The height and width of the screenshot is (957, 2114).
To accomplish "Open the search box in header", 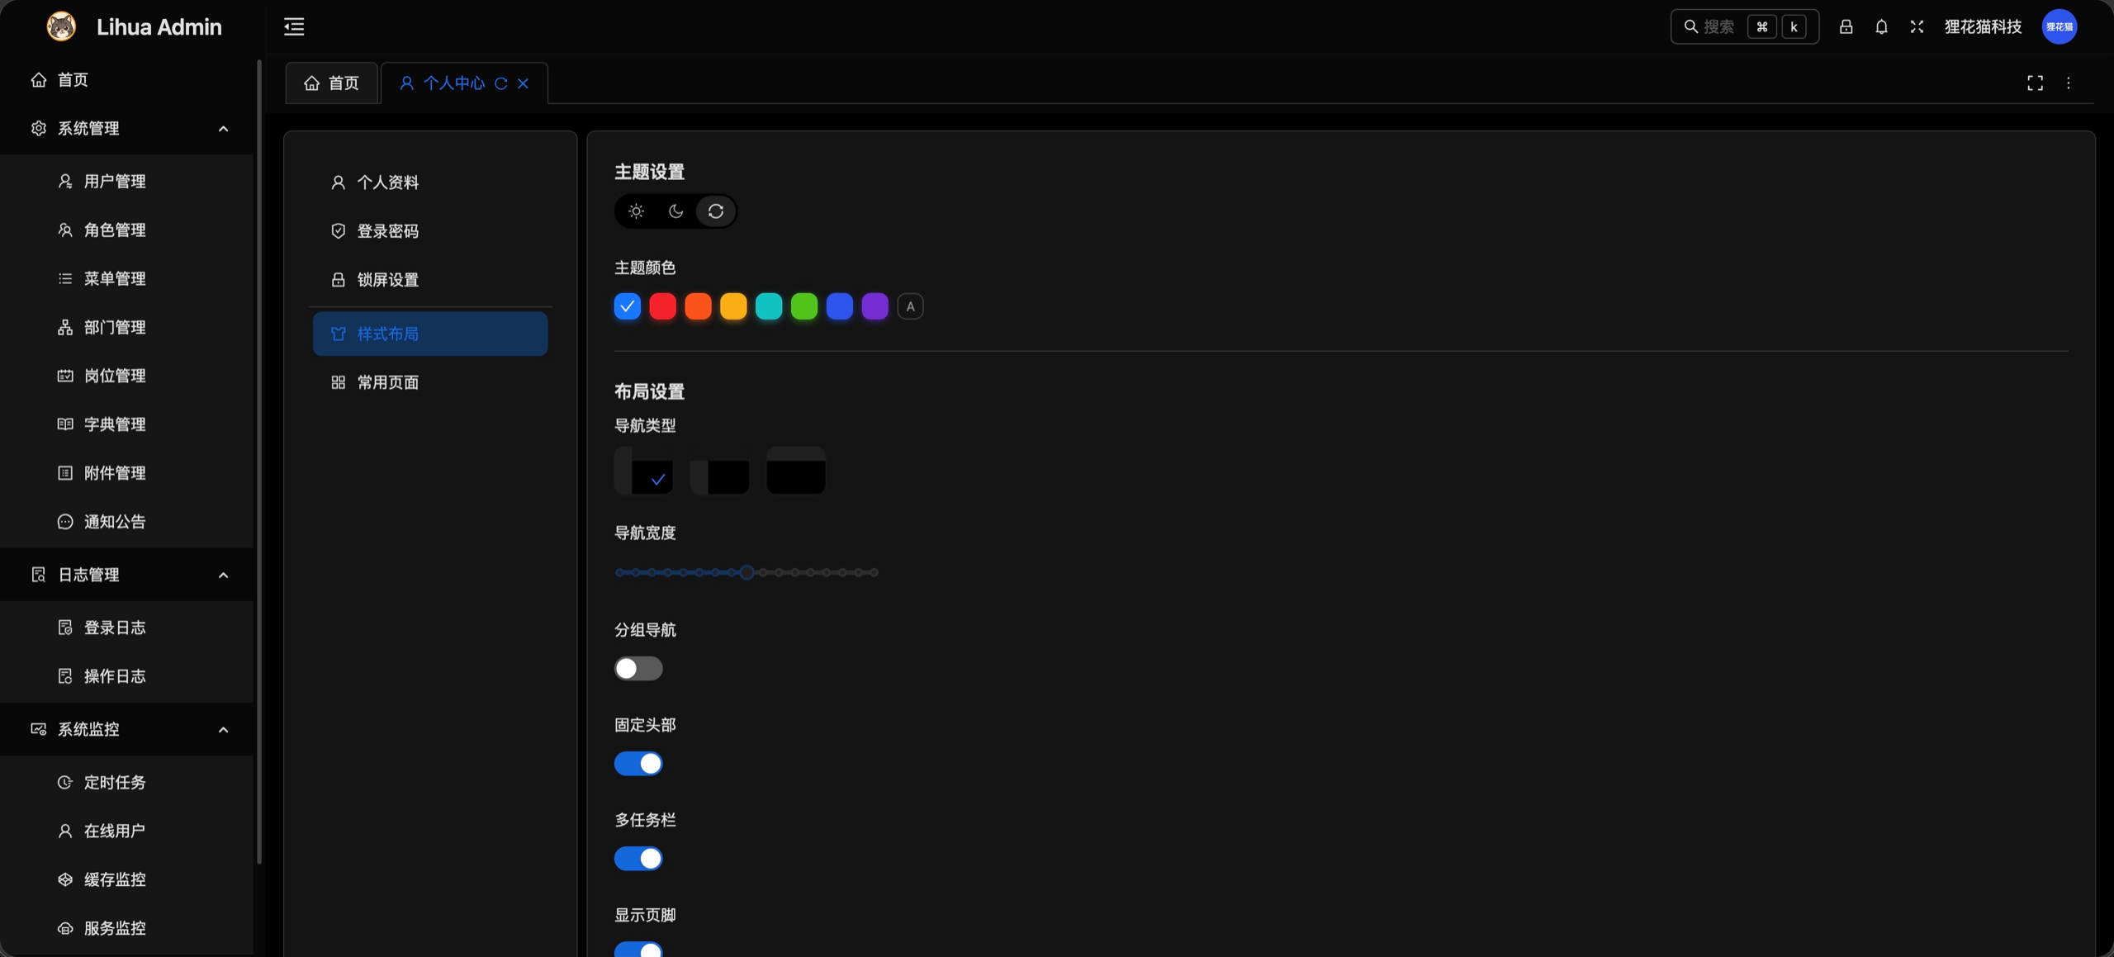I will click(1744, 26).
